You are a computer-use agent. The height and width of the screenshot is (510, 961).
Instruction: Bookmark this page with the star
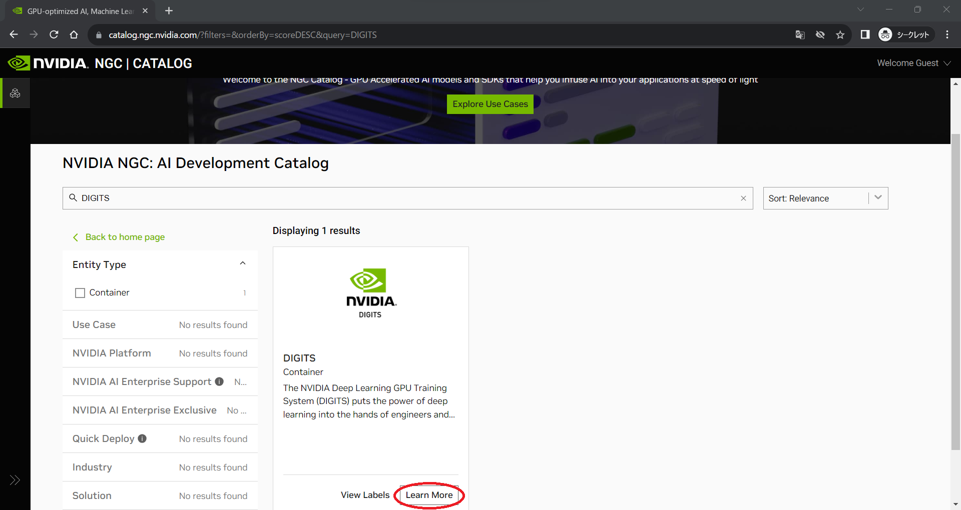[x=840, y=34]
